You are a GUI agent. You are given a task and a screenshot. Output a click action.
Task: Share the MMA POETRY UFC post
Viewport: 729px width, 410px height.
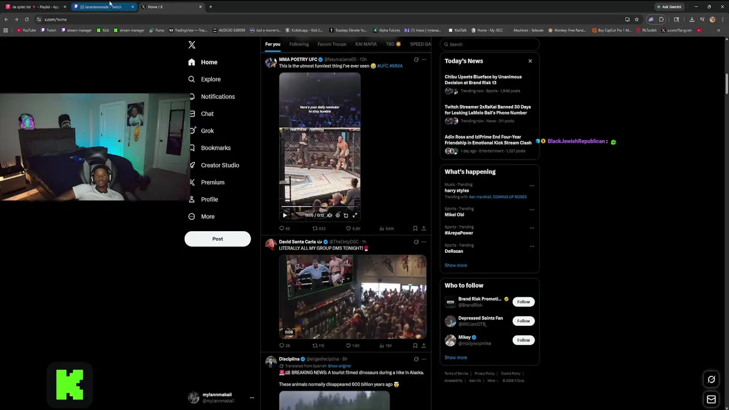click(x=423, y=228)
